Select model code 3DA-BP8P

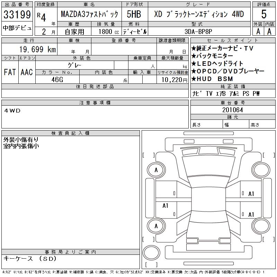click(x=198, y=32)
